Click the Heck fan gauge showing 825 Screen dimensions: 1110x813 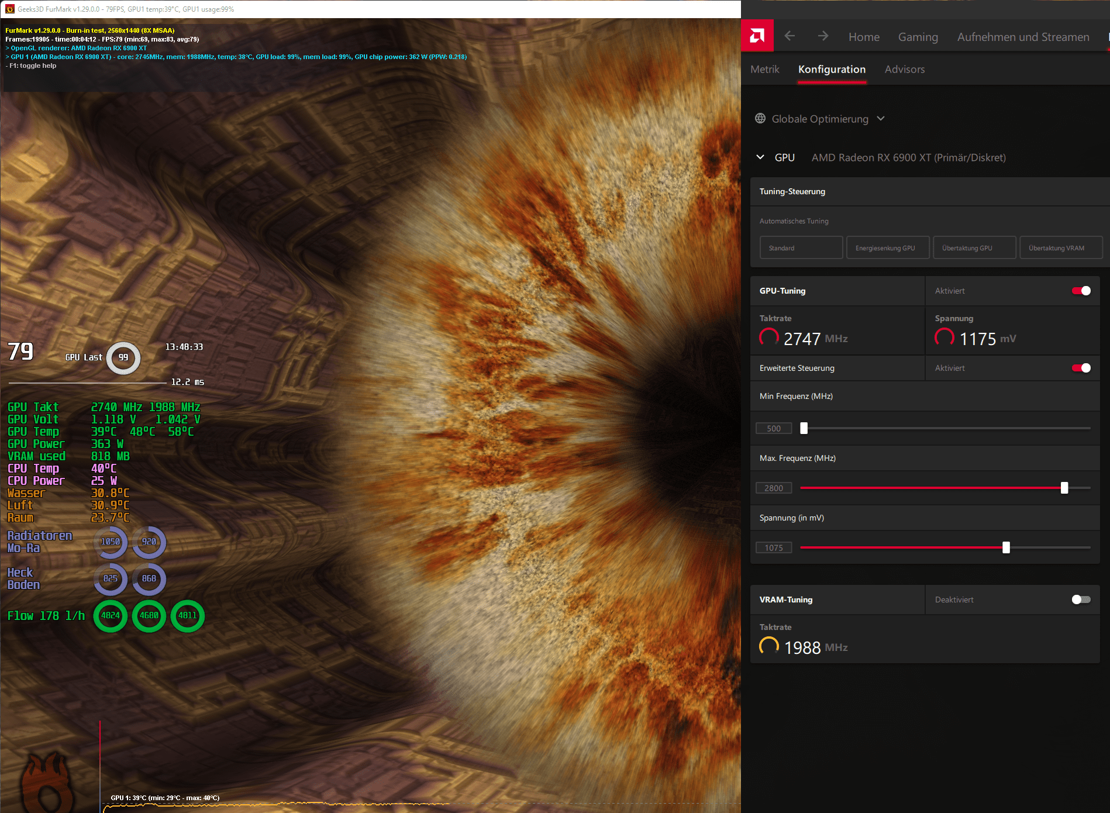[111, 578]
